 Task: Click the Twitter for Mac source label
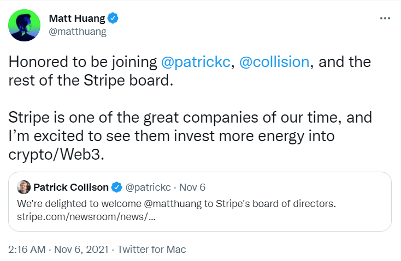[x=152, y=249]
